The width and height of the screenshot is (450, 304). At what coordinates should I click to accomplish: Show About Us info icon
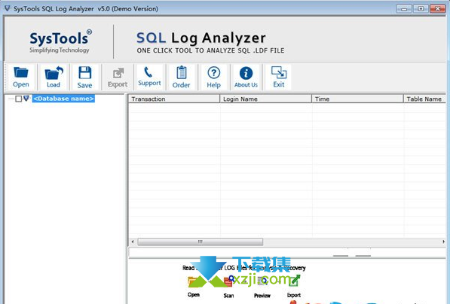coord(246,73)
